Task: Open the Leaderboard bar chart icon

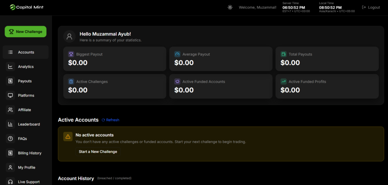Action: click(x=10, y=124)
